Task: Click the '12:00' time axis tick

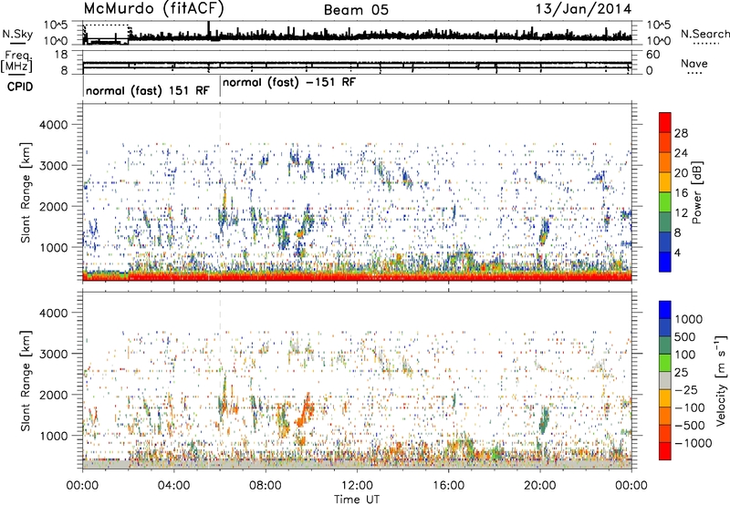Action: (x=357, y=486)
